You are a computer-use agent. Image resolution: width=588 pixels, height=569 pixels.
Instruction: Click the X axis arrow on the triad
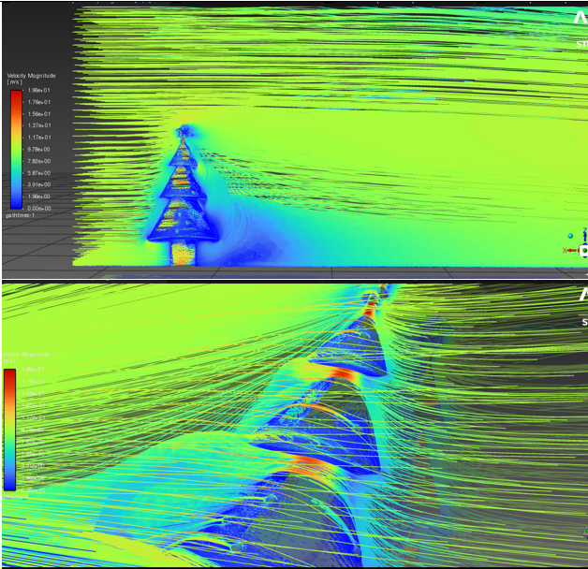point(569,250)
